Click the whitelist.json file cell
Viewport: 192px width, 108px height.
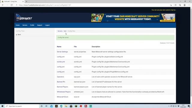click(x=79, y=92)
